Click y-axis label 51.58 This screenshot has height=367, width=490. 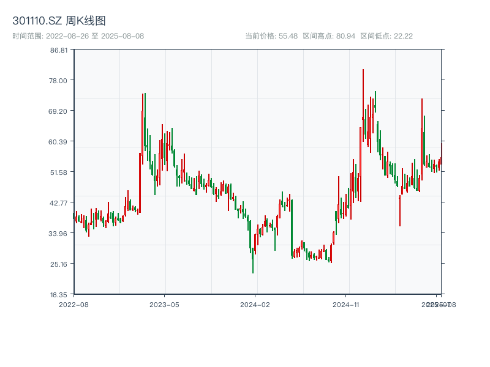click(59, 172)
